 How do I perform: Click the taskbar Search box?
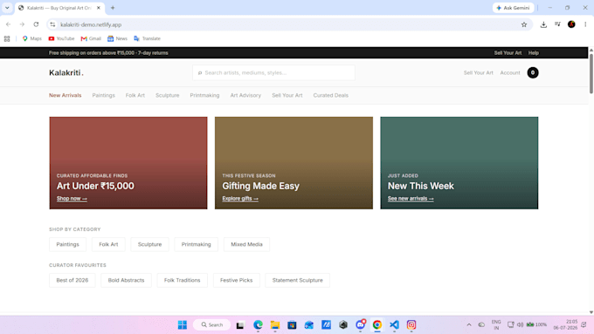click(x=212, y=325)
